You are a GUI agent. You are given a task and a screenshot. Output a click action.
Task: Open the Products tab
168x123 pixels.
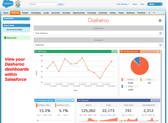click(141, 13)
